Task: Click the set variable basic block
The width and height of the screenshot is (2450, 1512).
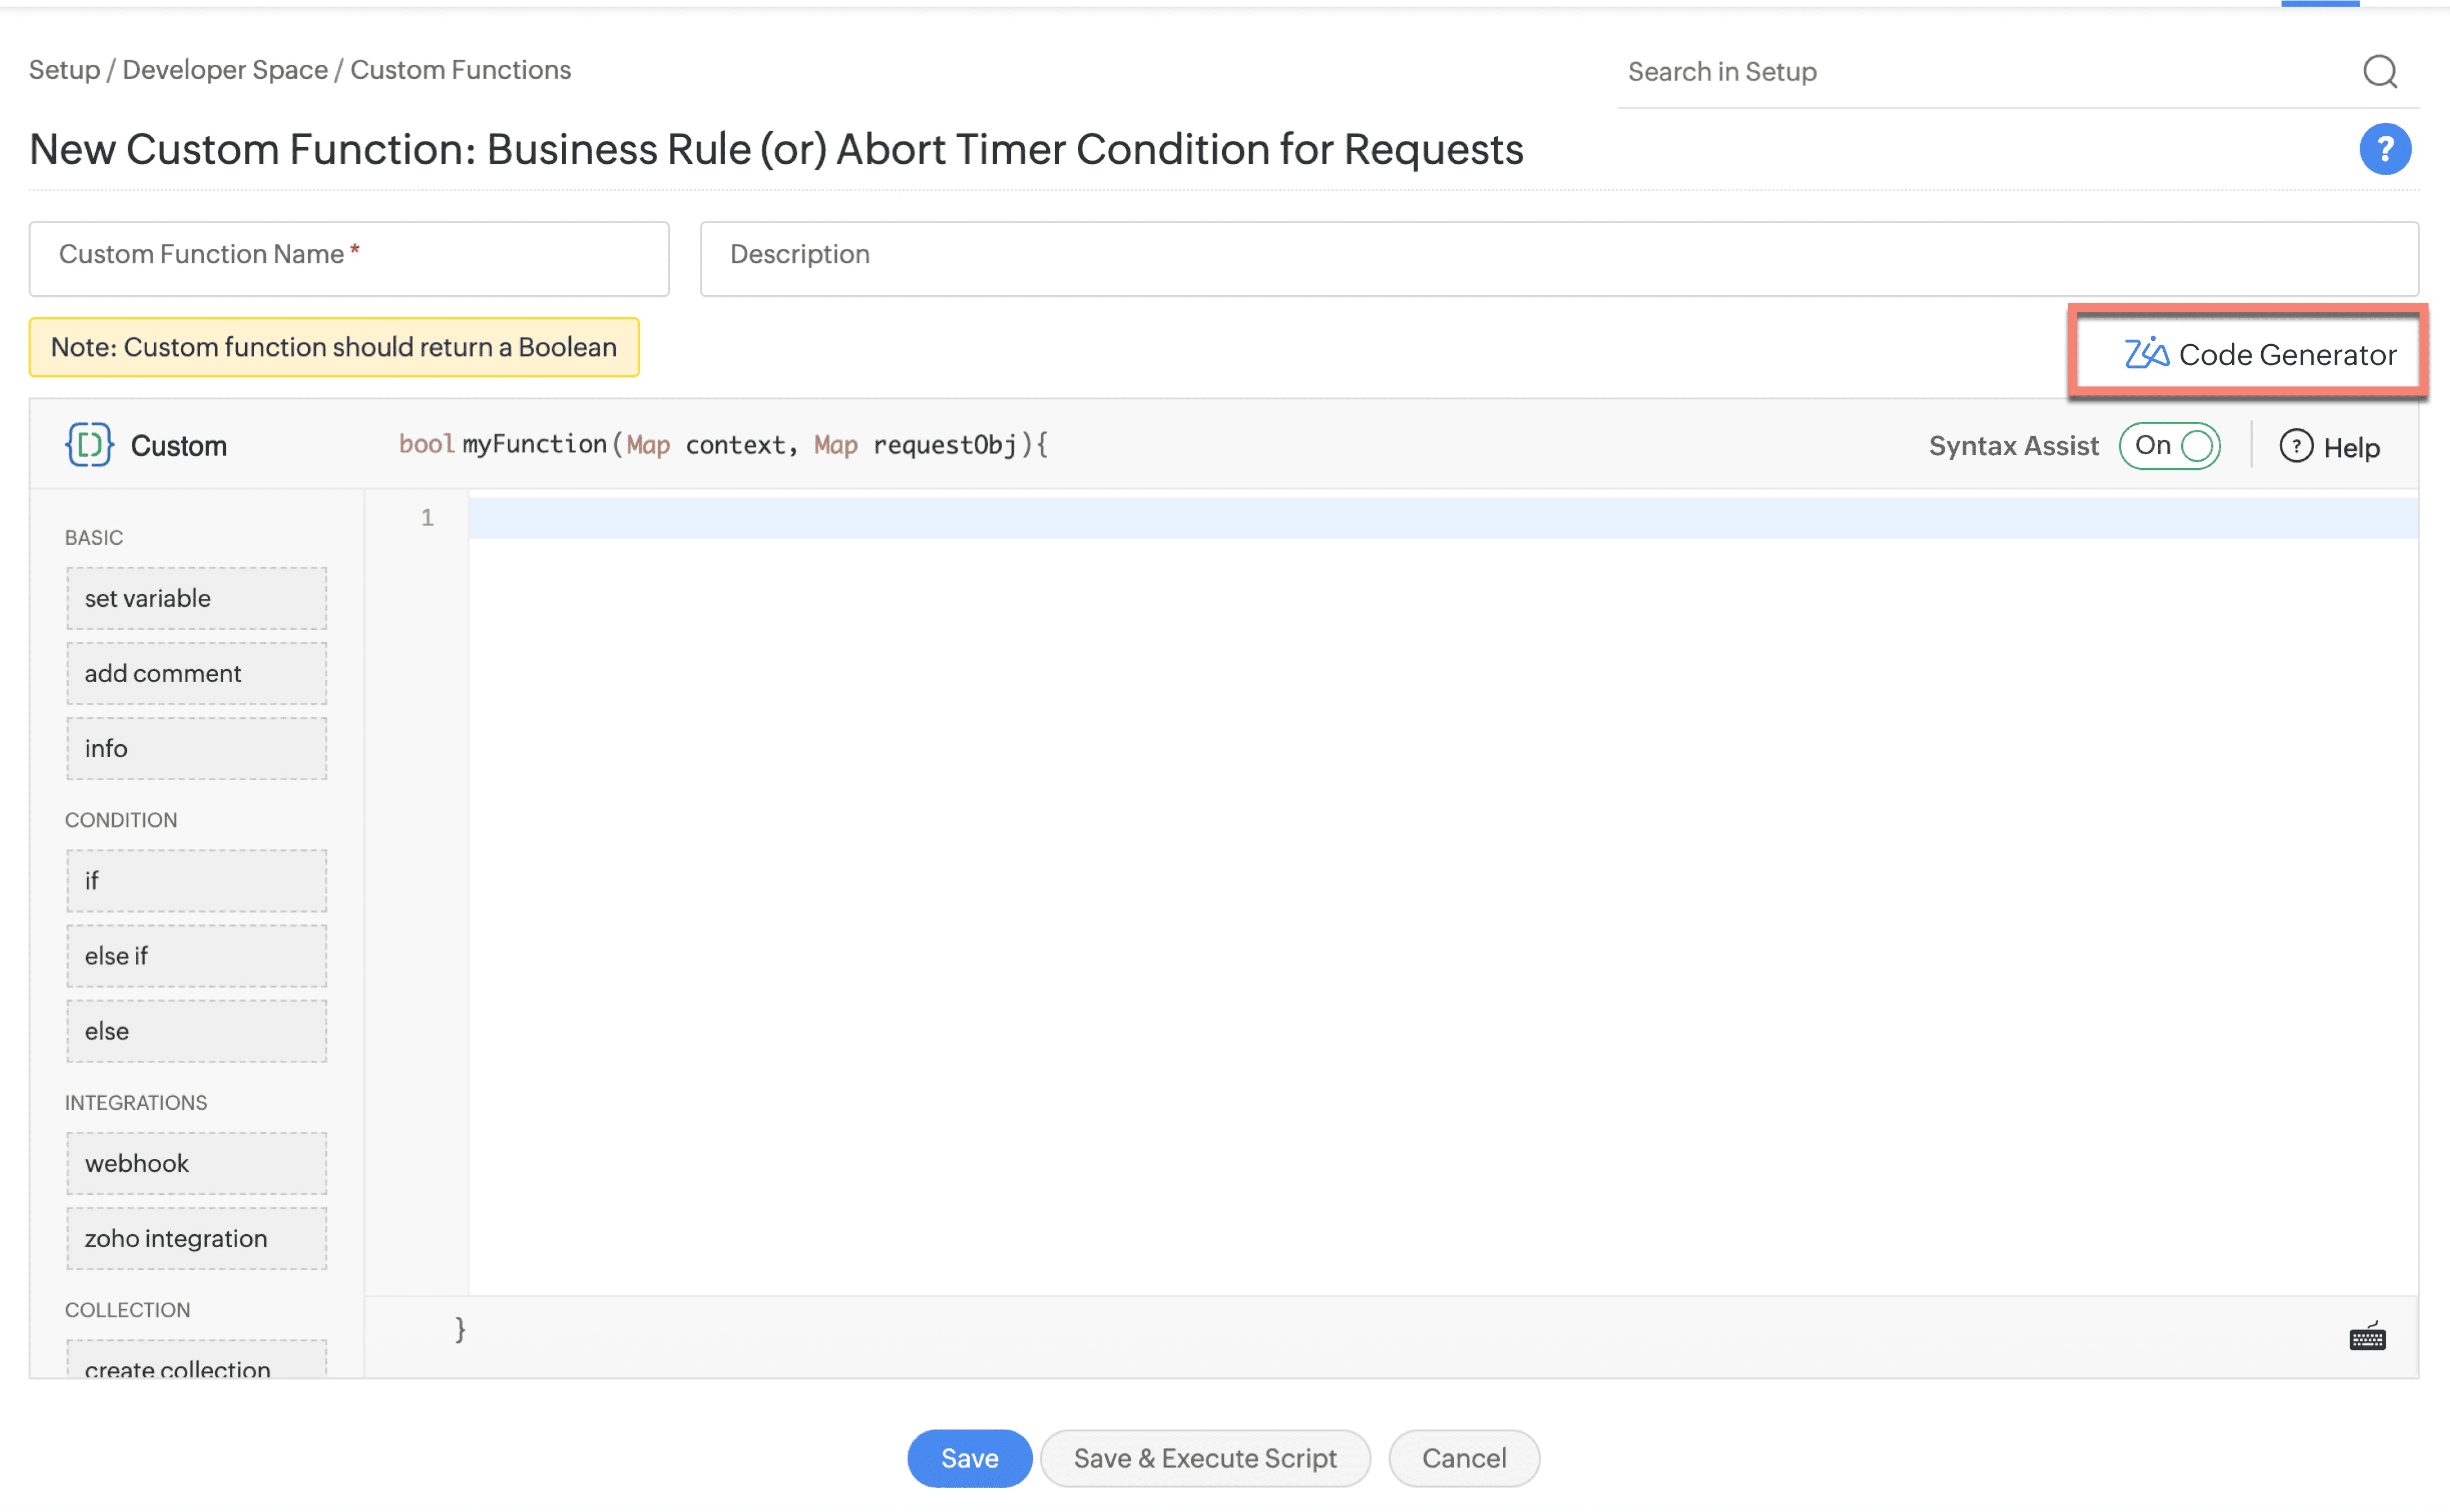Action: (198, 597)
